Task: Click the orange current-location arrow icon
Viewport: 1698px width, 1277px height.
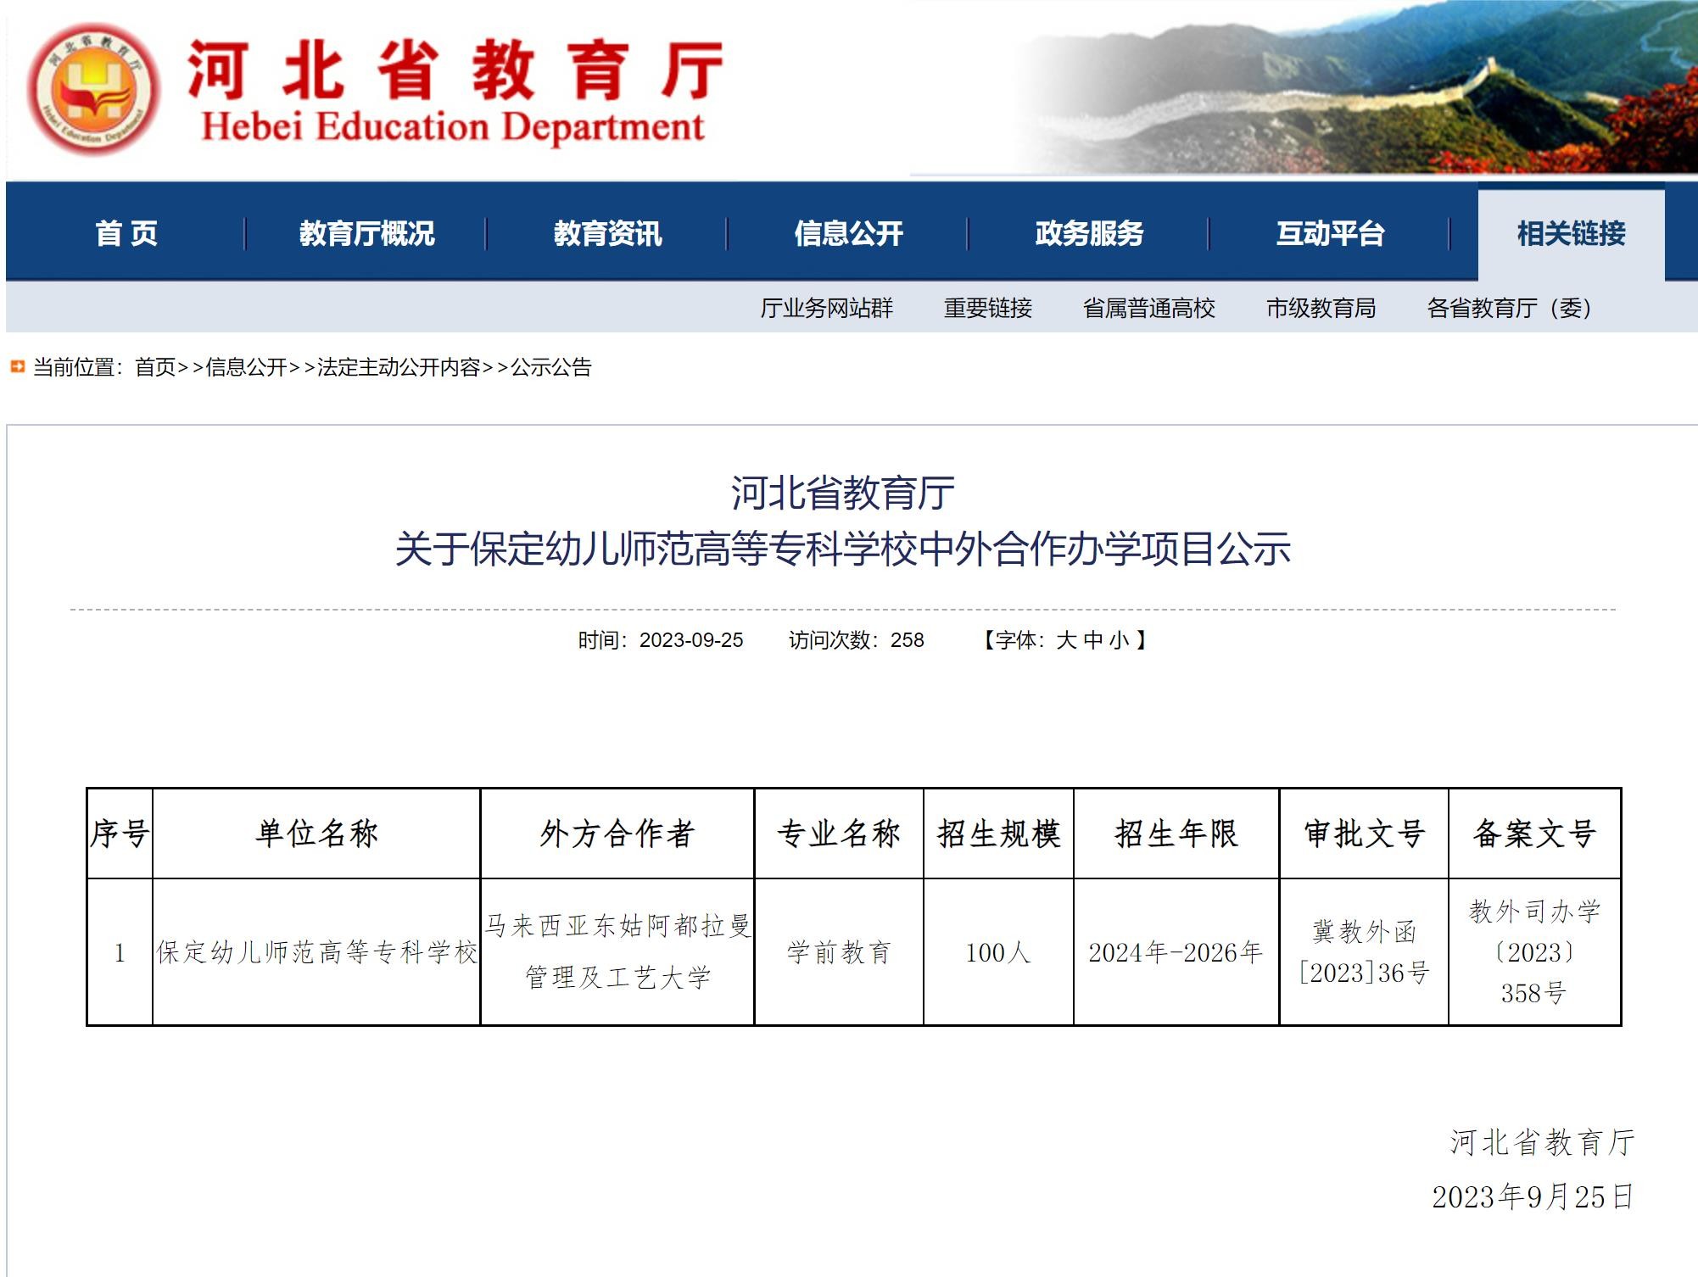Action: (x=17, y=366)
